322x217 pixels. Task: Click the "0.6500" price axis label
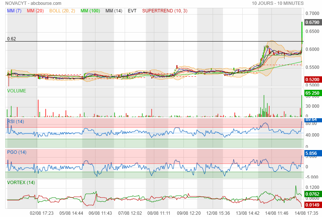(x=312, y=31)
